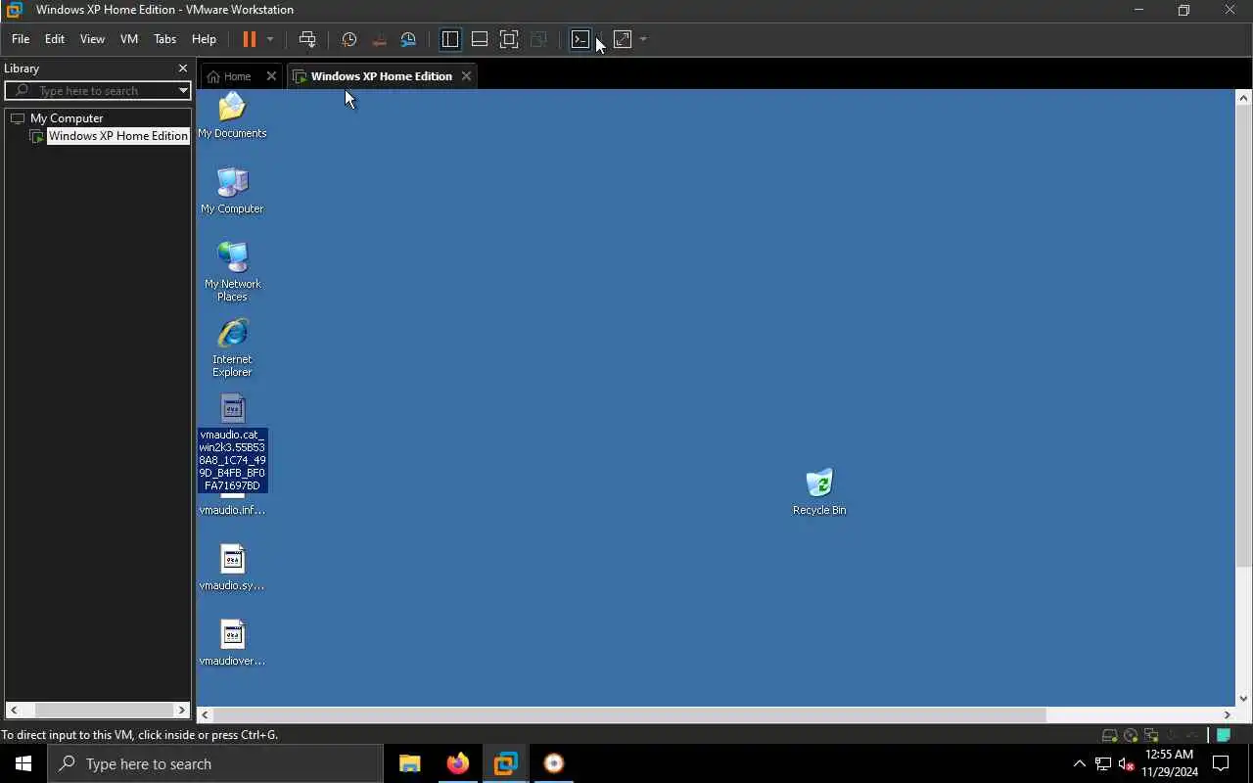
Task: Select My Computer in the library tree
Action: tap(67, 117)
